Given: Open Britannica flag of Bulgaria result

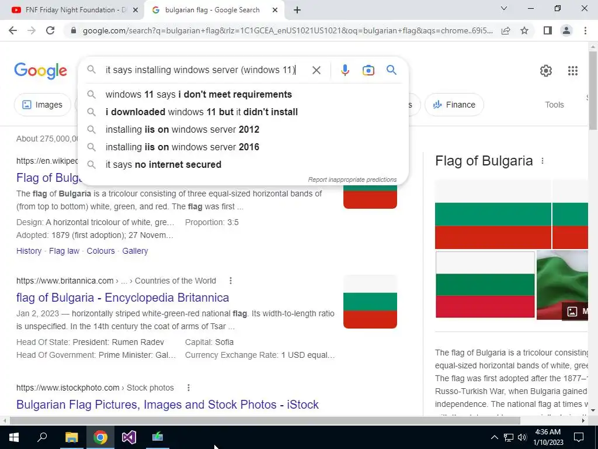Looking at the screenshot, I should [x=123, y=298].
